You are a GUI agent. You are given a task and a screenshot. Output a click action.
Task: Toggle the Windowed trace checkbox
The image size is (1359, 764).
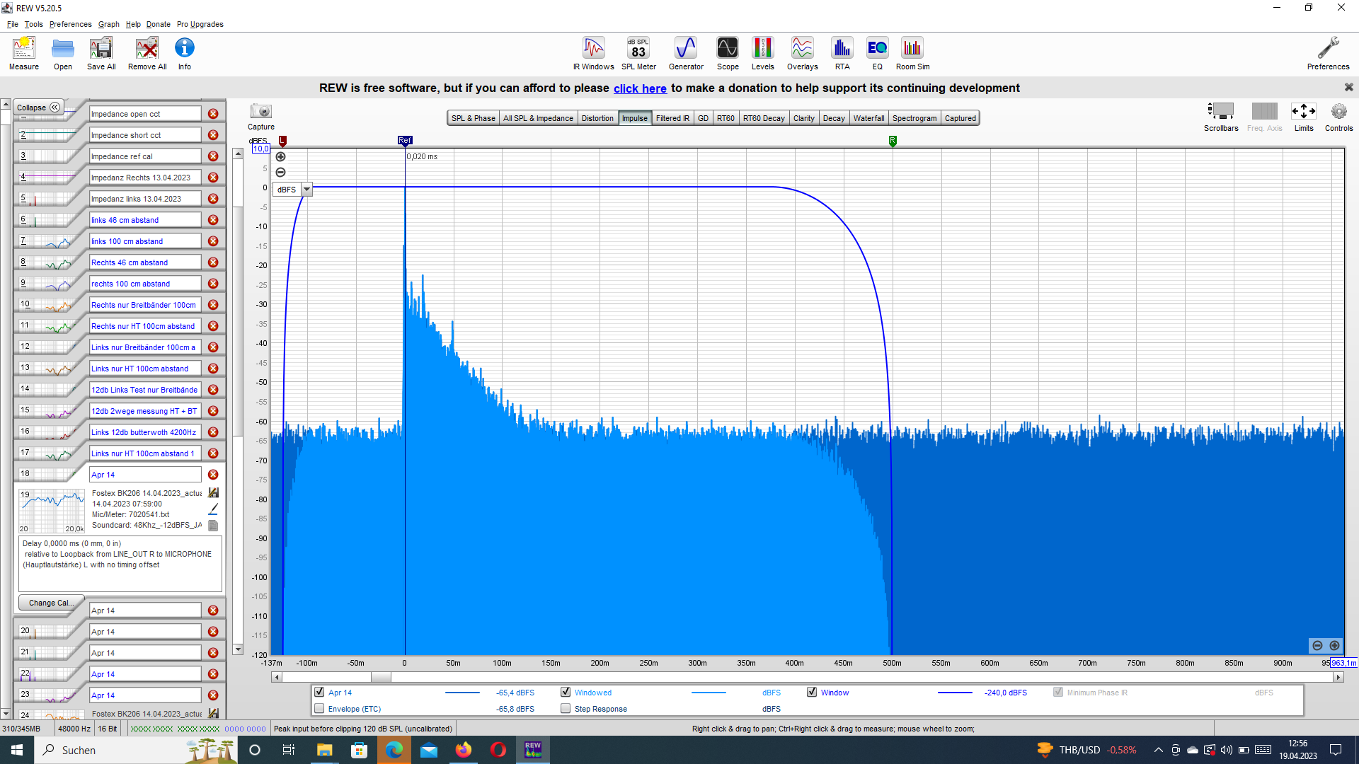coord(566,692)
